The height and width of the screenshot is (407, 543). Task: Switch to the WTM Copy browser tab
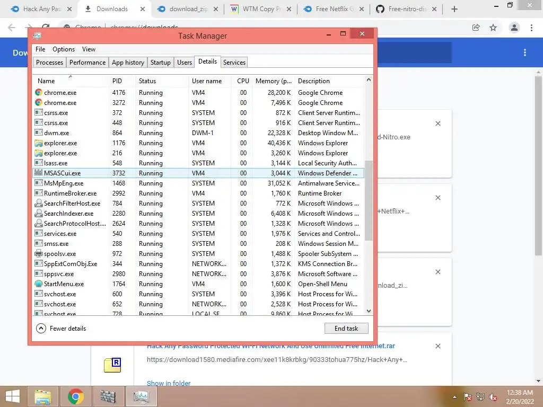(261, 9)
